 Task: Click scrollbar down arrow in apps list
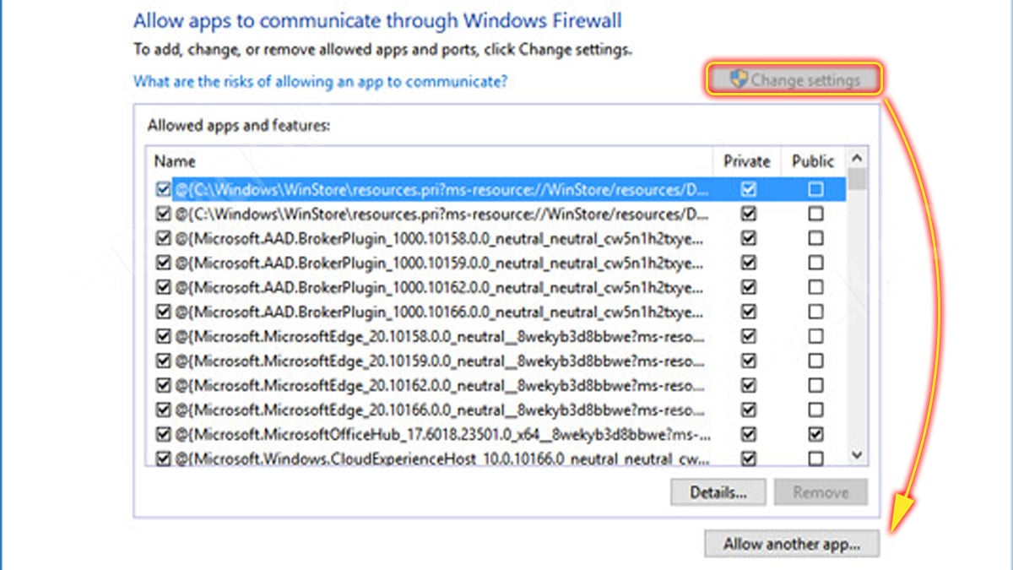857,455
